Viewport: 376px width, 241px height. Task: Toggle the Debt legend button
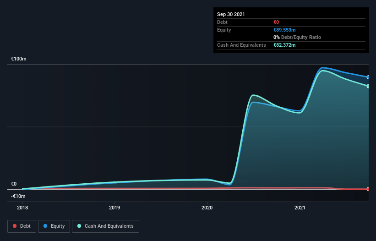(22, 226)
